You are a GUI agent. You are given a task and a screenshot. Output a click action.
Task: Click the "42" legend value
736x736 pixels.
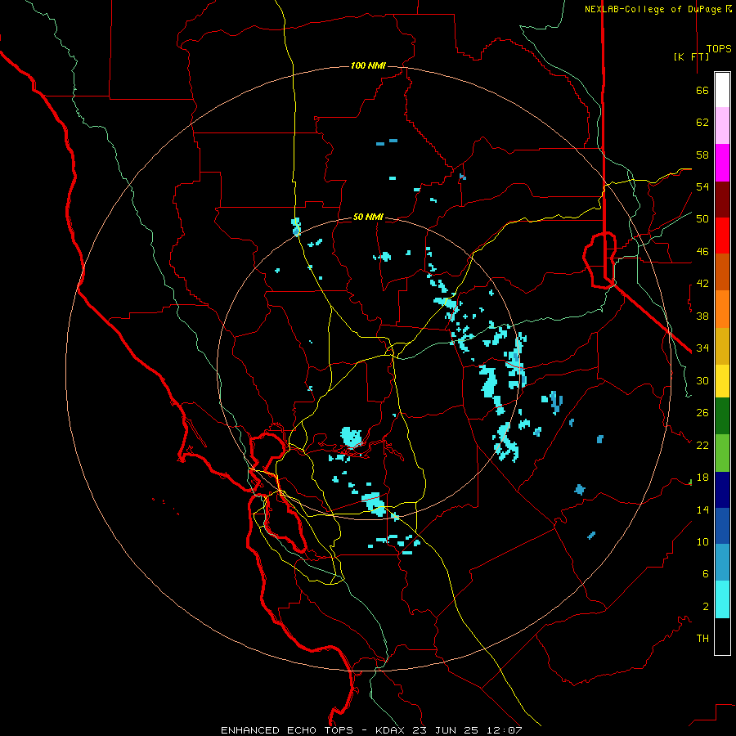click(702, 284)
